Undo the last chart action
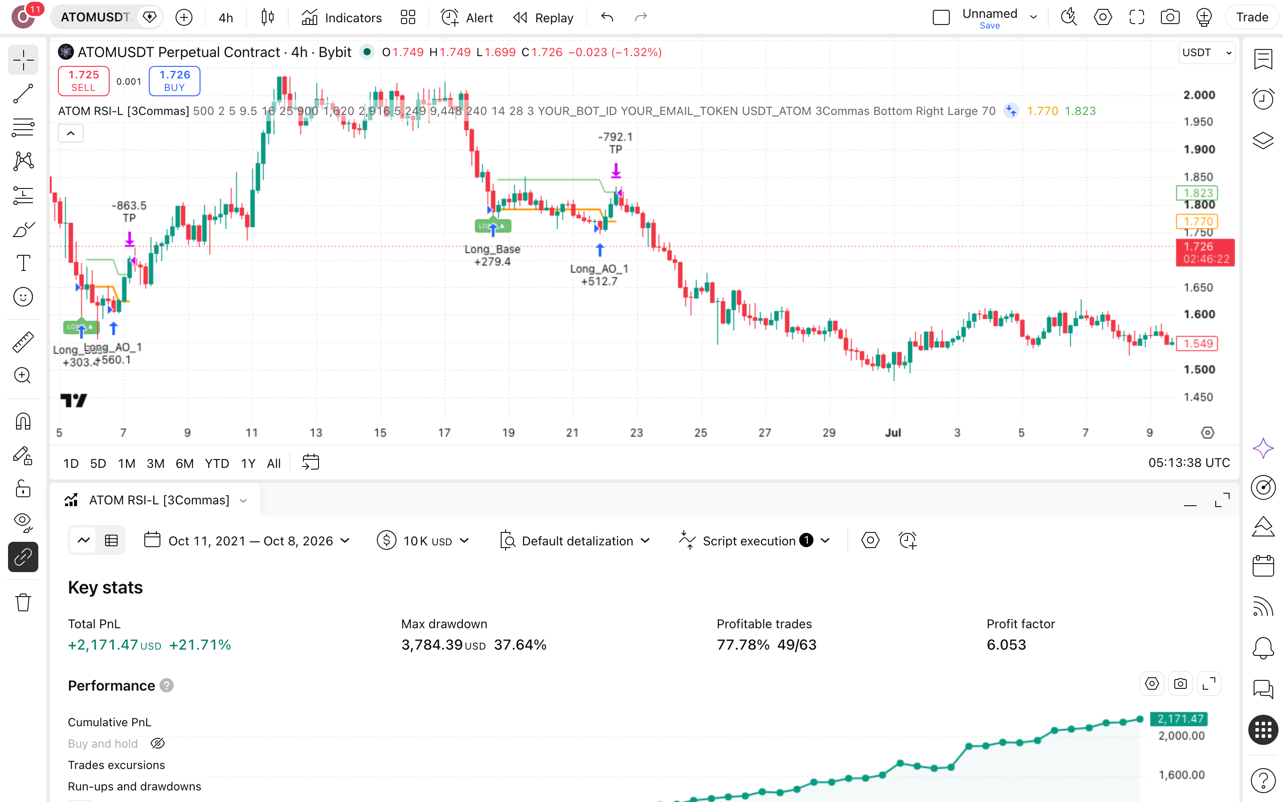This screenshot has width=1283, height=802. point(607,17)
